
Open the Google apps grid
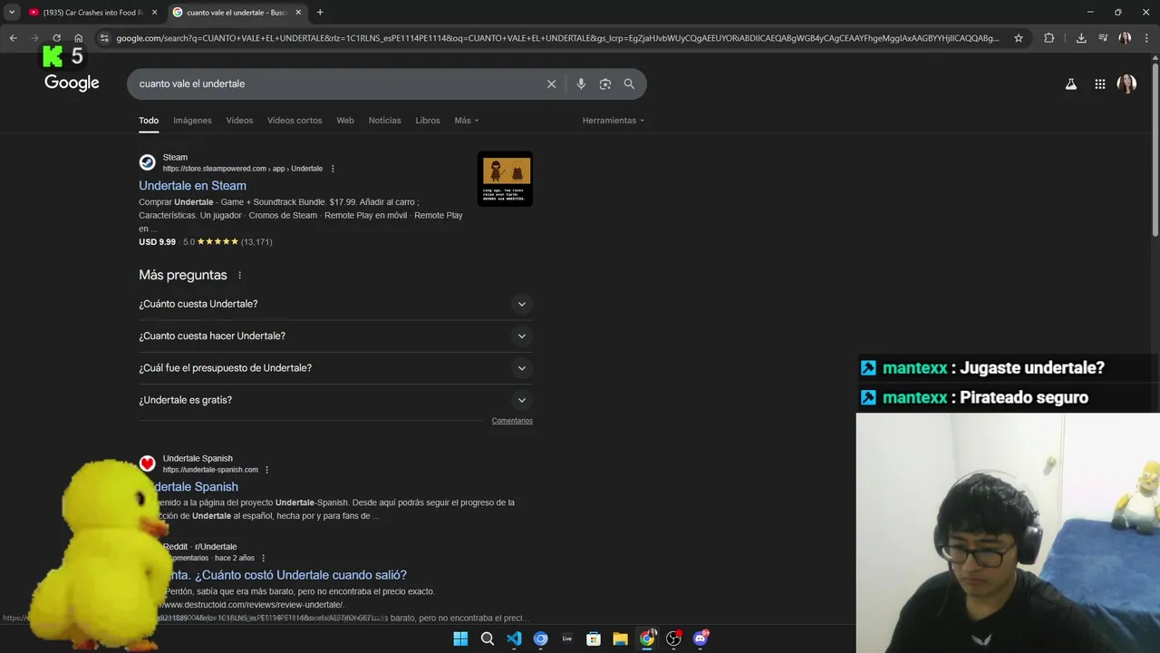click(1099, 83)
